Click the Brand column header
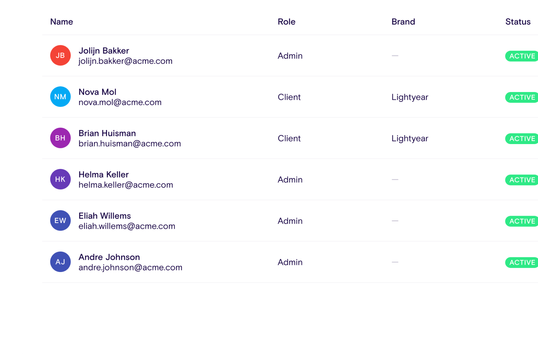Image resolution: width=538 pixels, height=360 pixels. 403,22
